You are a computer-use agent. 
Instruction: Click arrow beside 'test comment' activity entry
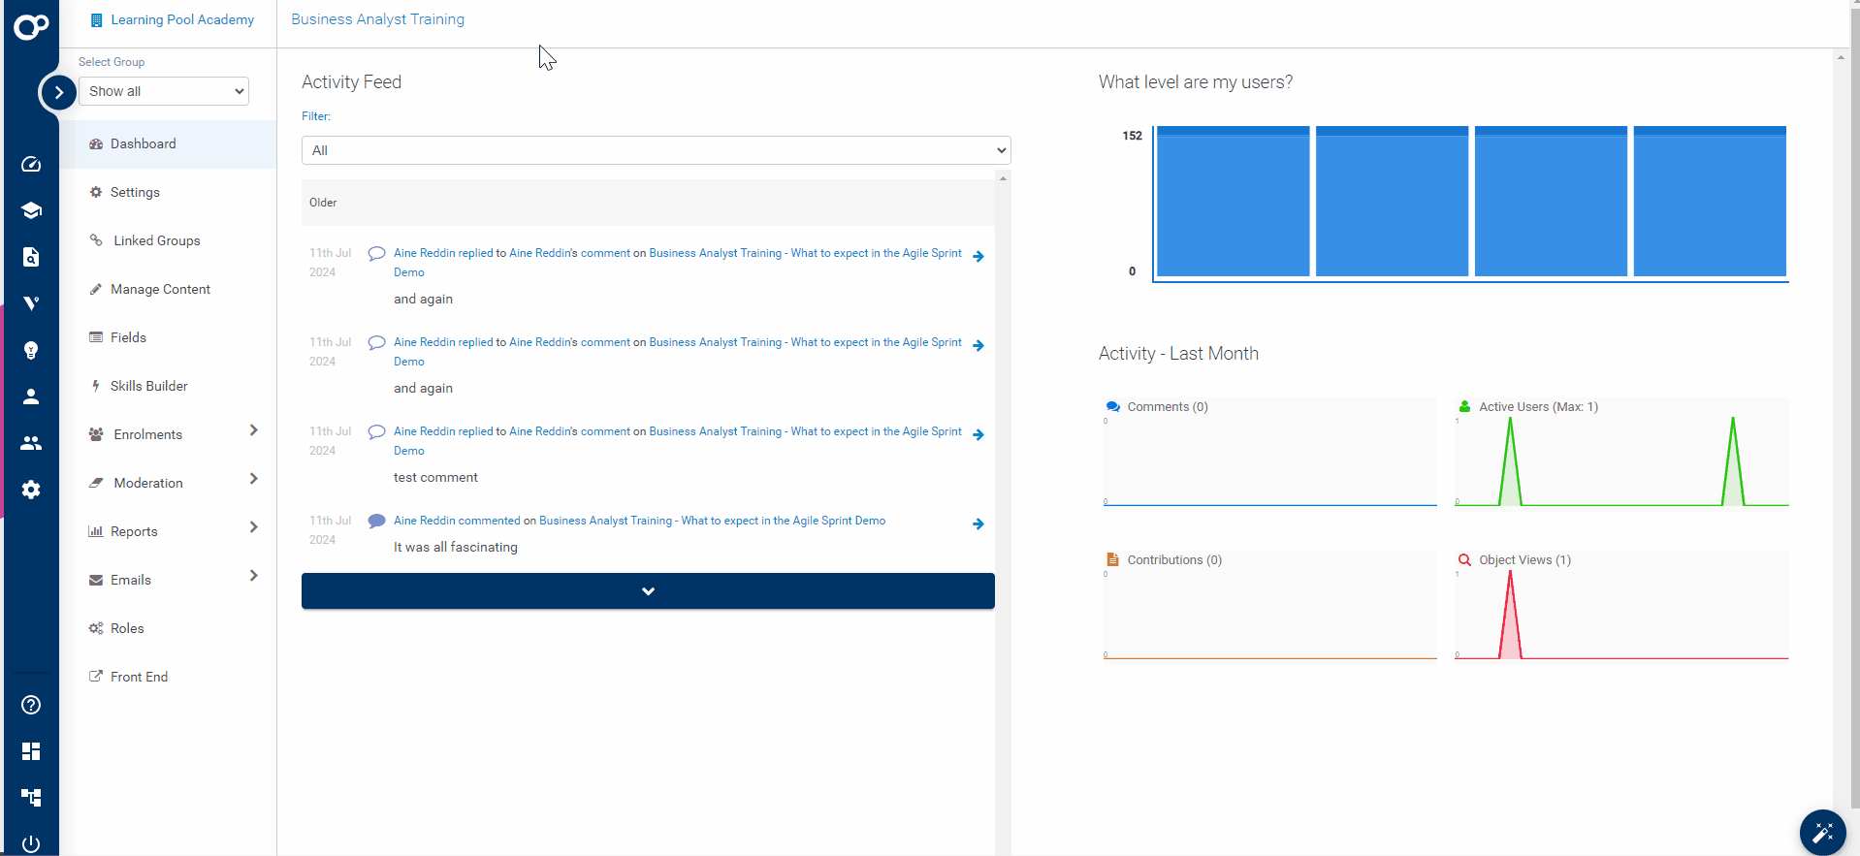coord(978,435)
